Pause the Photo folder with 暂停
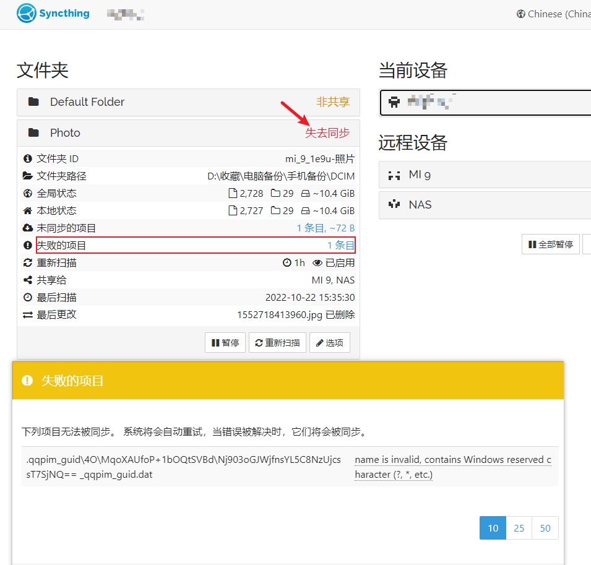The width and height of the screenshot is (591, 565). coord(225,343)
